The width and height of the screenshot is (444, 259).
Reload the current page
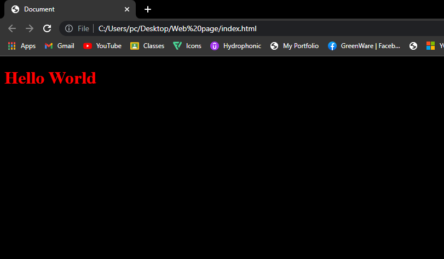click(x=47, y=28)
